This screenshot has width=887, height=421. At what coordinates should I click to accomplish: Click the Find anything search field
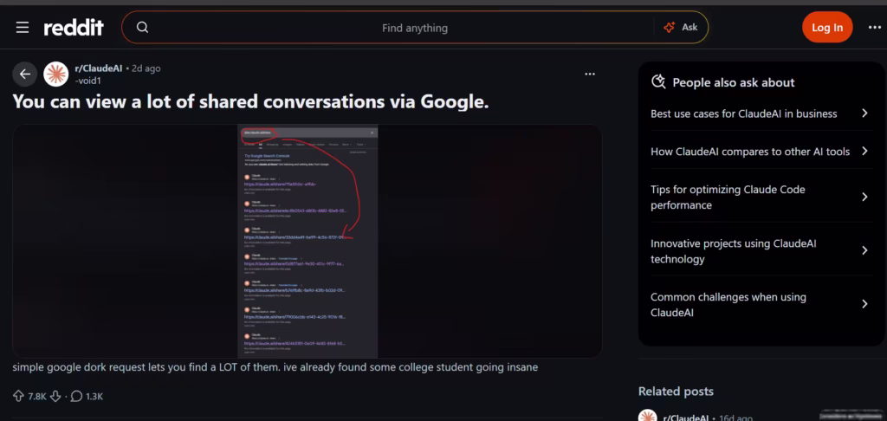pyautogui.click(x=415, y=27)
